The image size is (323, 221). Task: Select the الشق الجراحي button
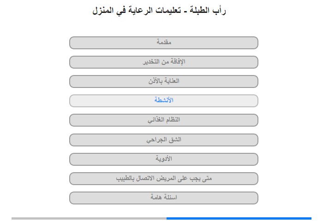coord(164,140)
